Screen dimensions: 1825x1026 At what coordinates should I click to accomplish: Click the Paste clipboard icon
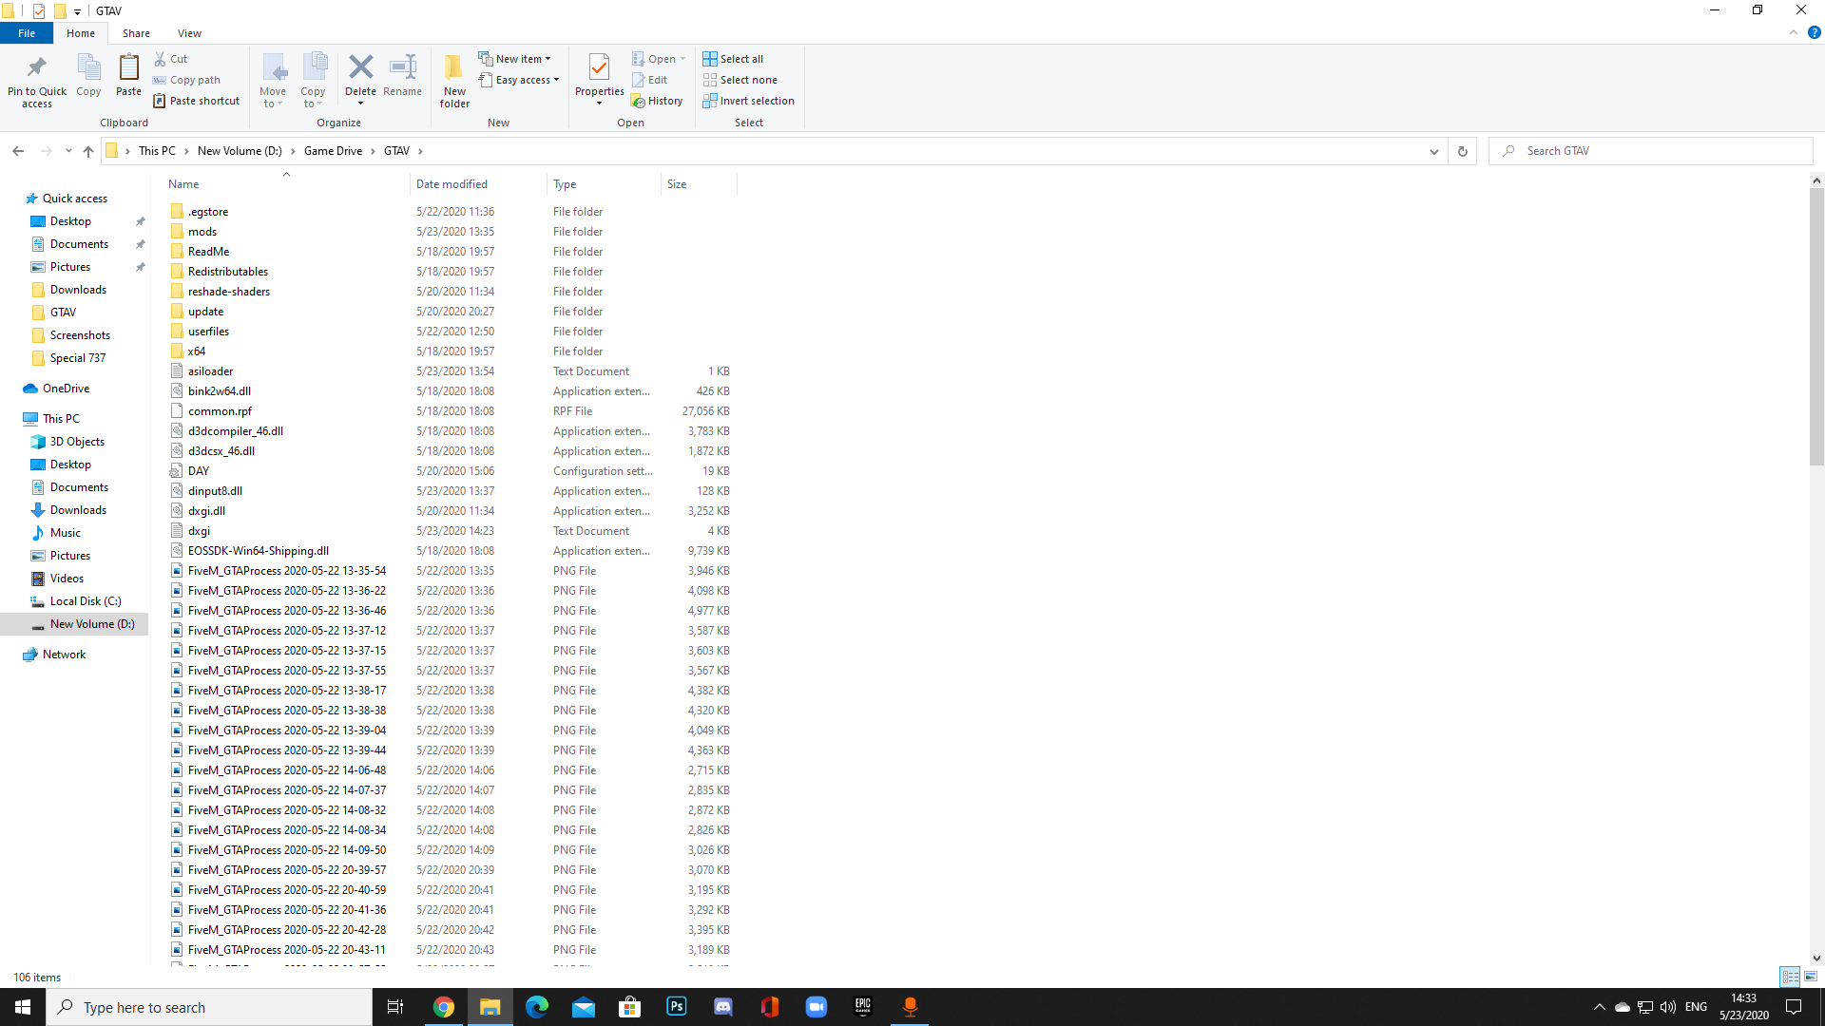click(128, 68)
